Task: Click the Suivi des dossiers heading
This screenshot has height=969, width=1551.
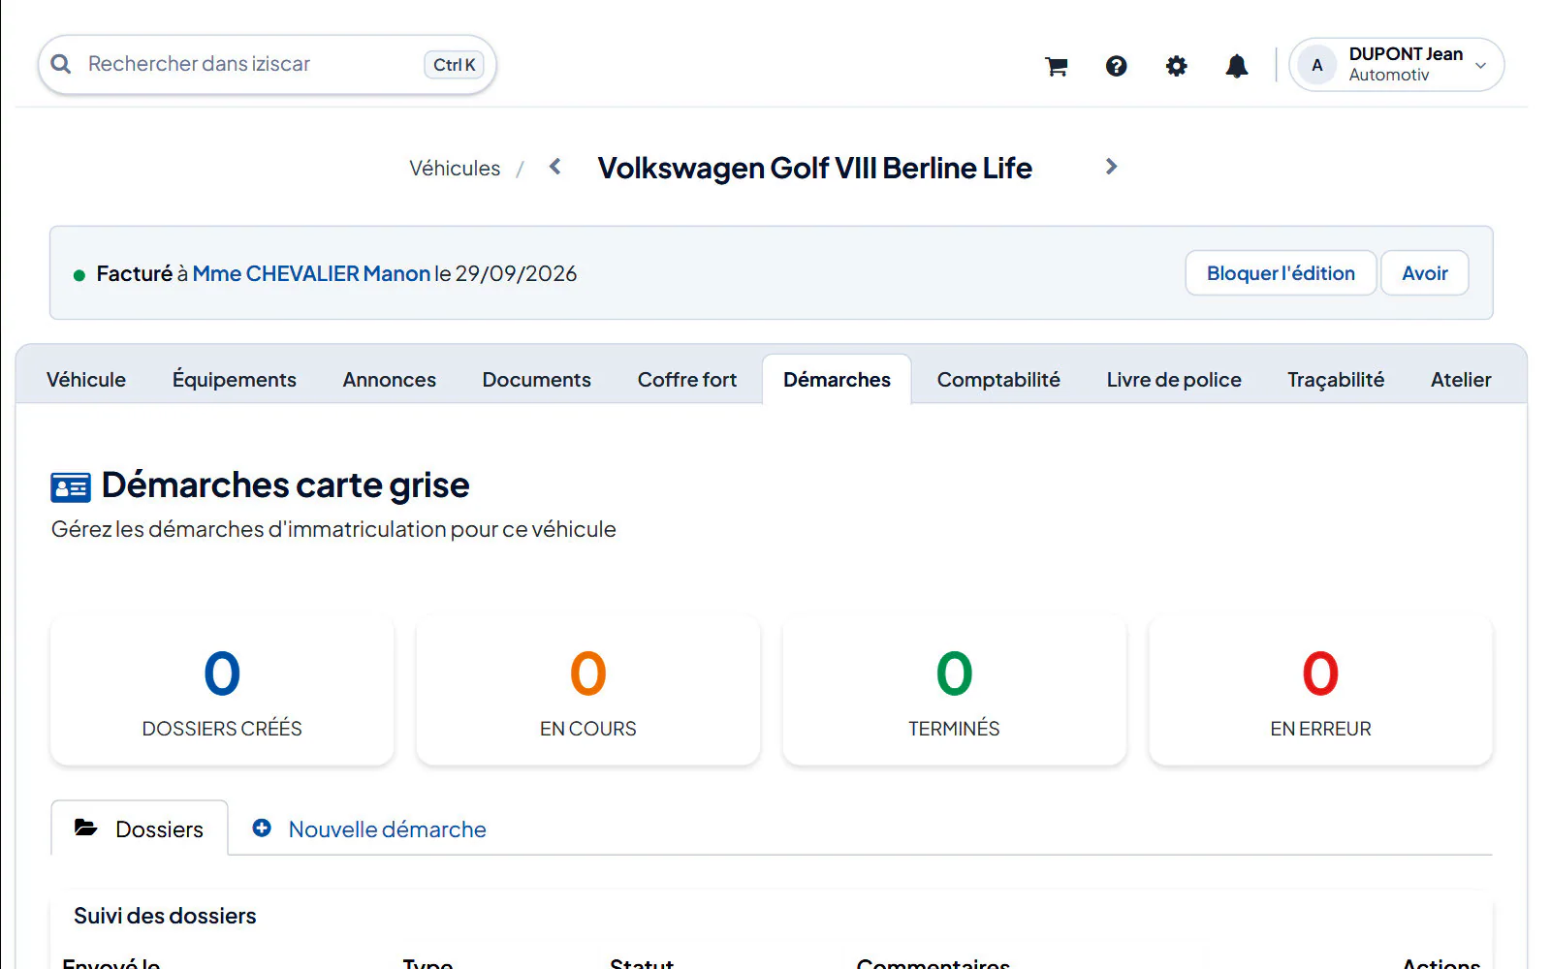Action: coord(165,916)
